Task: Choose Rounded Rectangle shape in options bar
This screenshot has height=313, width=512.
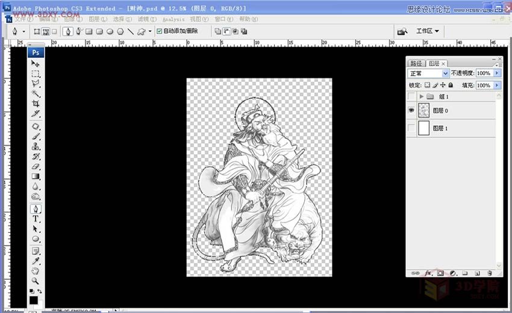Action: [x=99, y=31]
